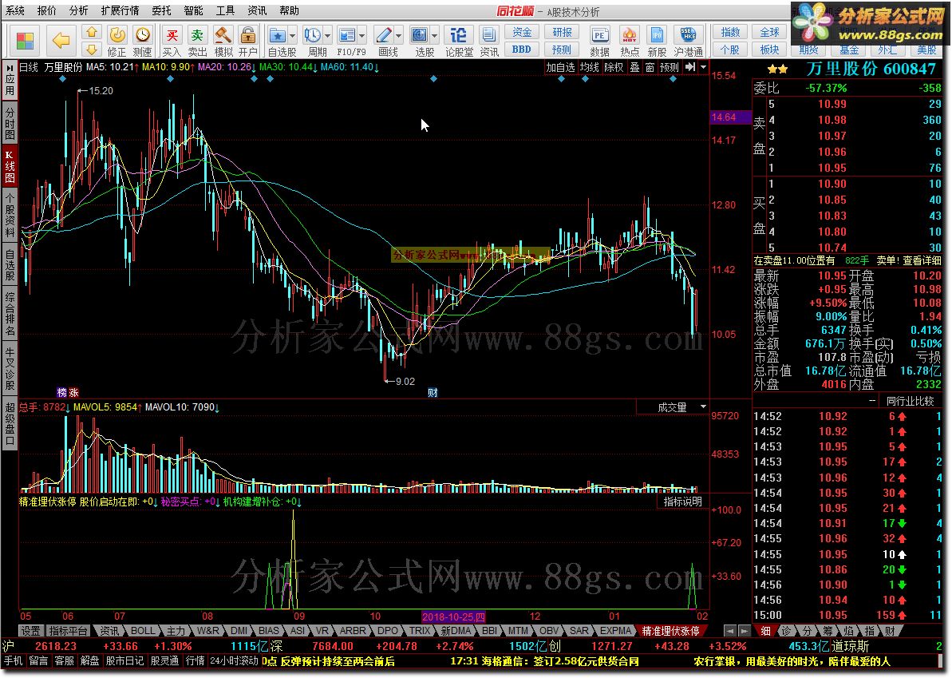952x678 pixels.
Task: Select the 精准埋伏涨停 indicator tab
Action: tap(671, 631)
